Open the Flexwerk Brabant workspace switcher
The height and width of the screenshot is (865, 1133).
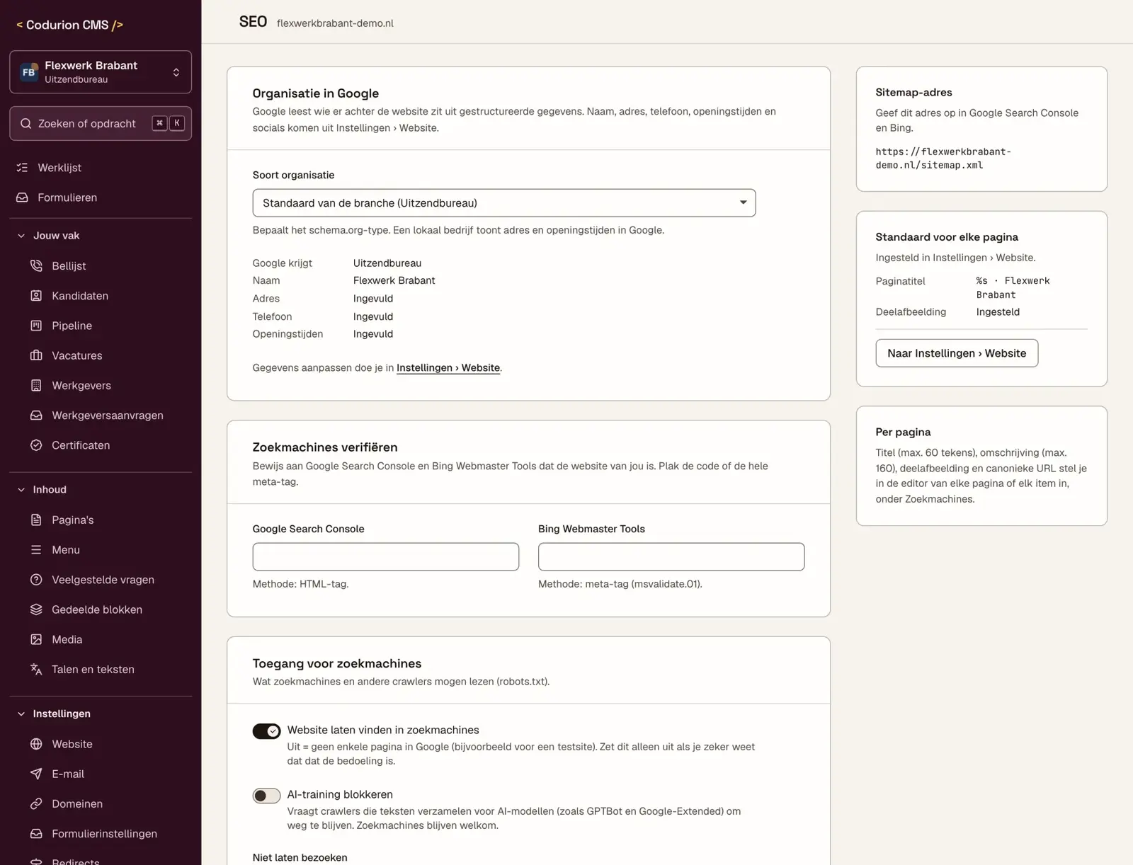[101, 71]
